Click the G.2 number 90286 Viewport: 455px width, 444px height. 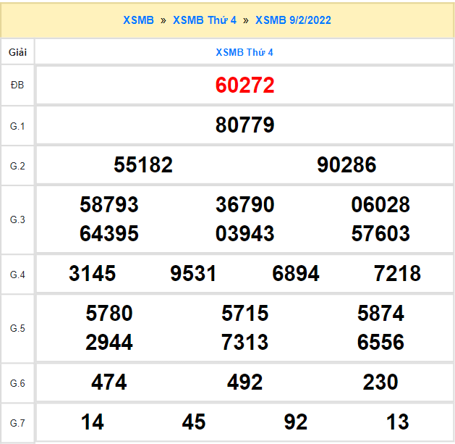[x=346, y=165]
